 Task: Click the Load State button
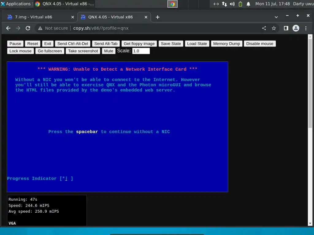197,43
